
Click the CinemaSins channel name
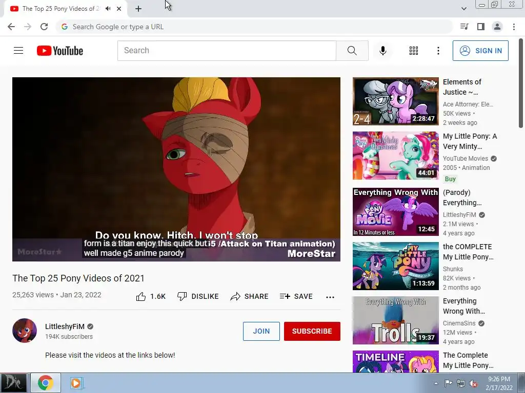tap(459, 323)
